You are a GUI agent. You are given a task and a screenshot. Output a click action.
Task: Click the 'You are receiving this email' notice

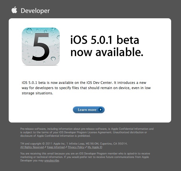[85, 157]
